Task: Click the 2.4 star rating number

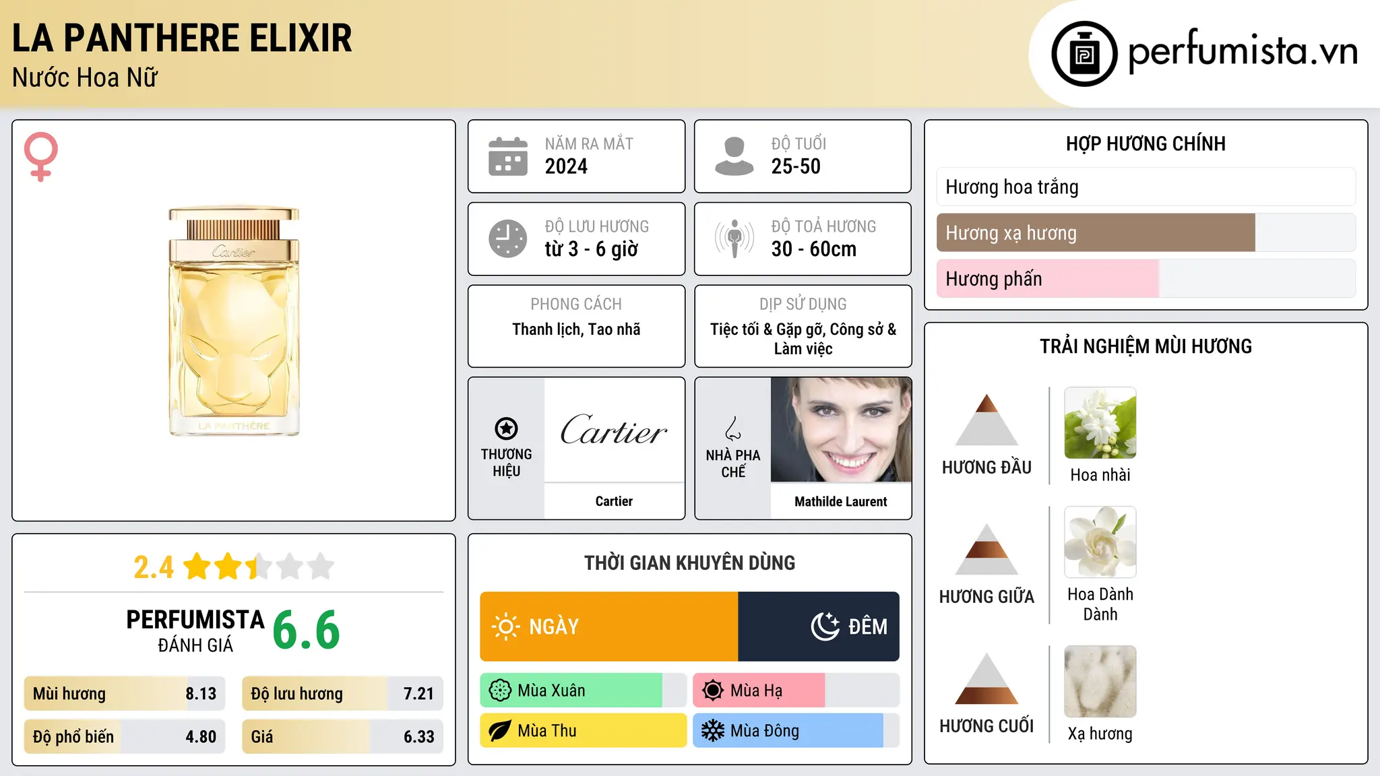Action: [x=154, y=567]
